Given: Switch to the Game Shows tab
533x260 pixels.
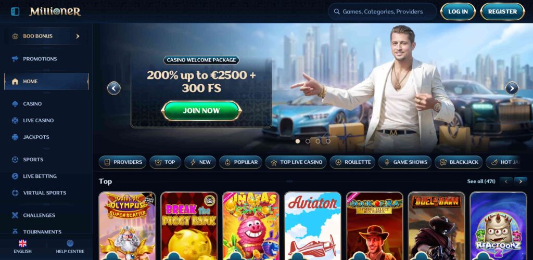Looking at the screenshot, I should tap(405, 162).
